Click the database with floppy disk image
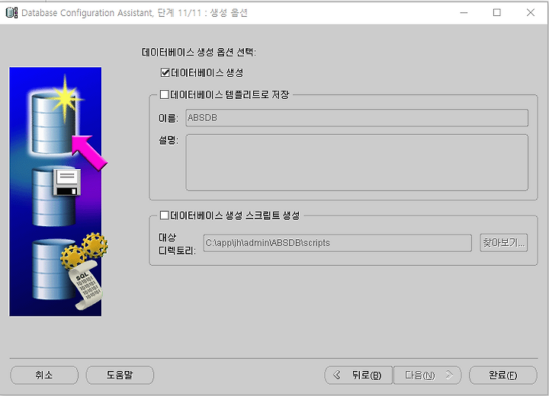This screenshot has width=549, height=396. pos(56,196)
